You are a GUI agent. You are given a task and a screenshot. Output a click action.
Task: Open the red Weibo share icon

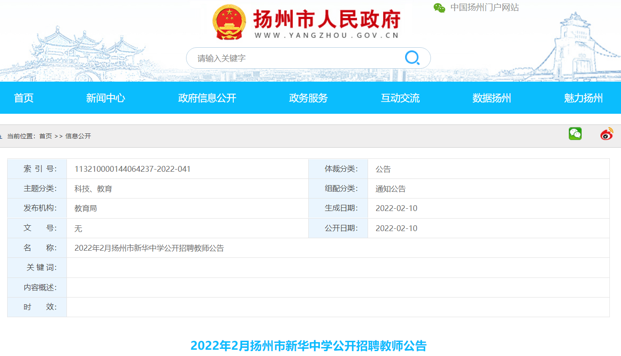point(607,134)
